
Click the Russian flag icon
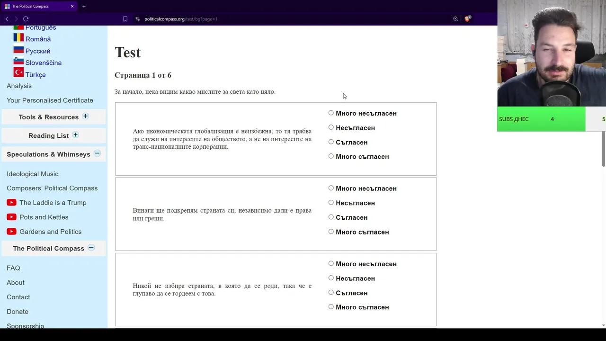[x=18, y=50]
